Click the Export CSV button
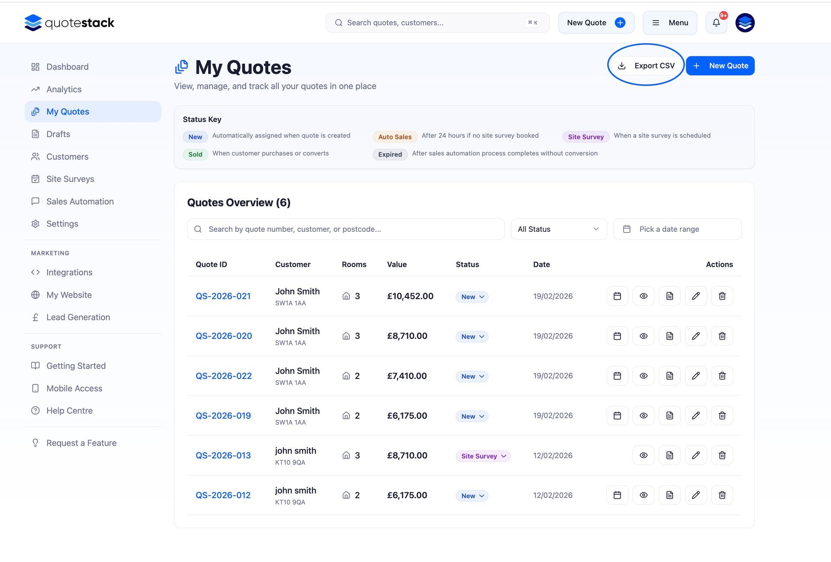The width and height of the screenshot is (831, 562). click(647, 66)
